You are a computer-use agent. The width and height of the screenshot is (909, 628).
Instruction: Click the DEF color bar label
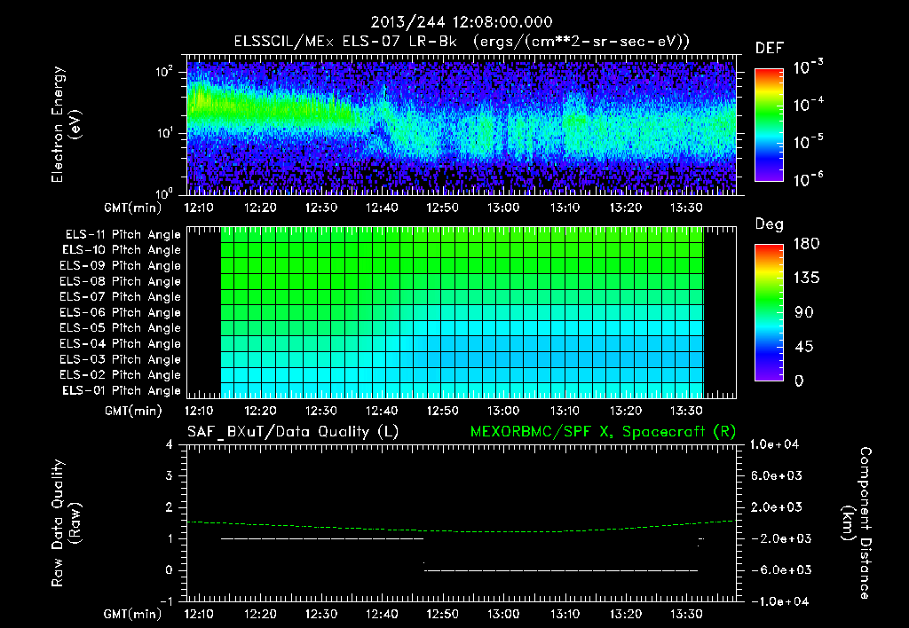[769, 49]
